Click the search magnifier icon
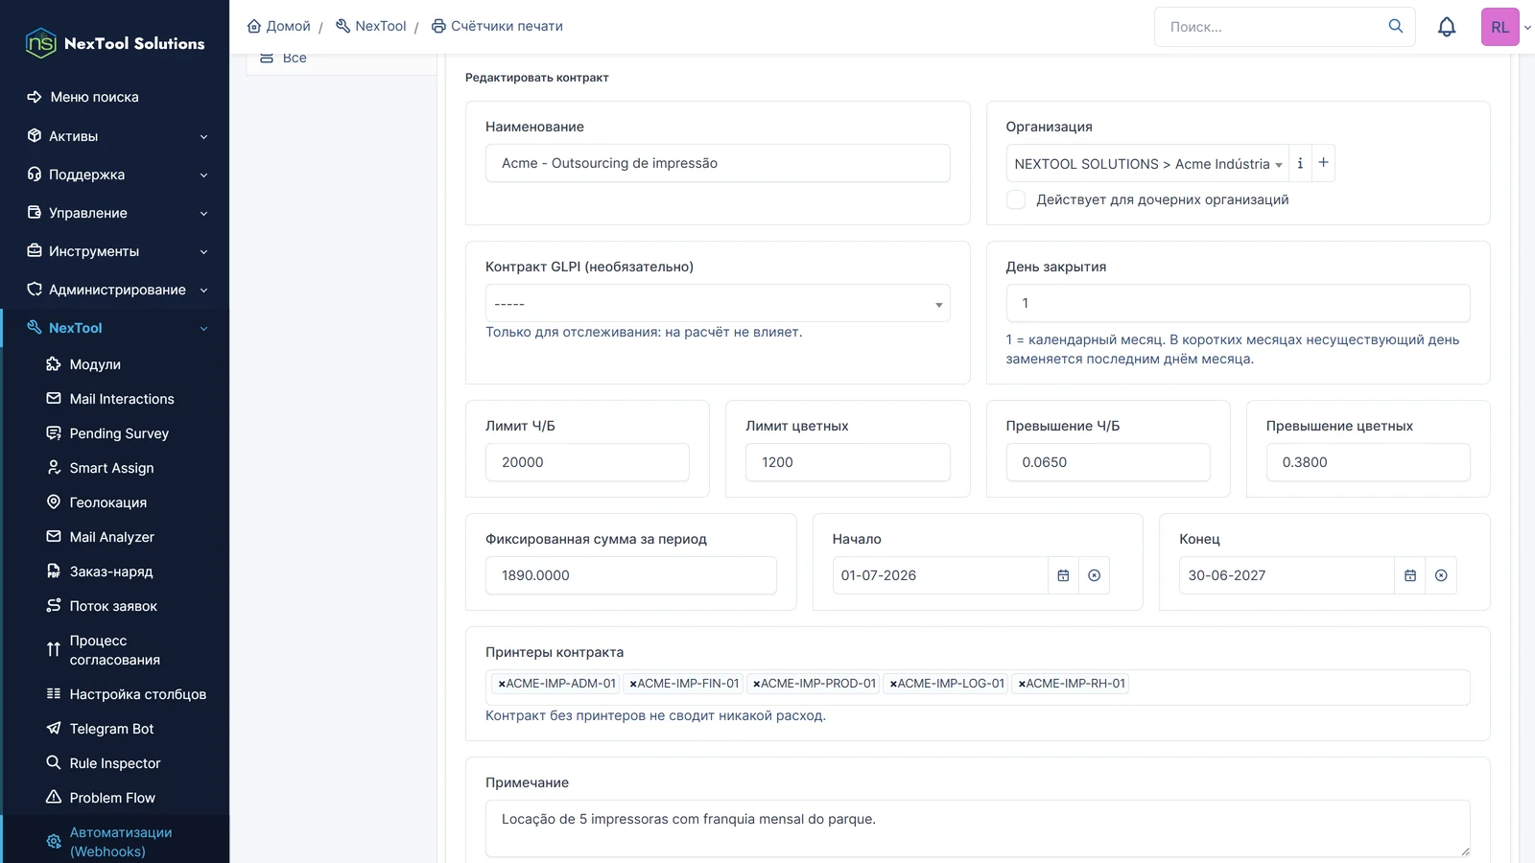Image resolution: width=1535 pixels, height=863 pixels. click(1396, 26)
